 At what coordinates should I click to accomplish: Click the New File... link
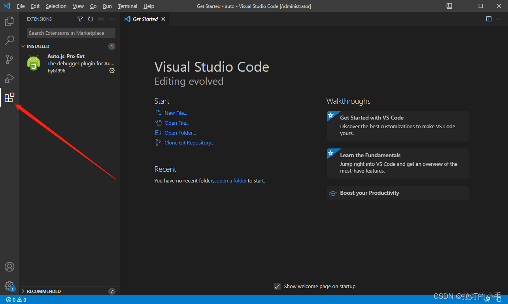(x=176, y=113)
